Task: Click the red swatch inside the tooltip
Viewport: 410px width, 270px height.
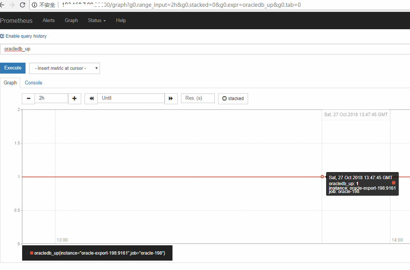Action: click(393, 183)
